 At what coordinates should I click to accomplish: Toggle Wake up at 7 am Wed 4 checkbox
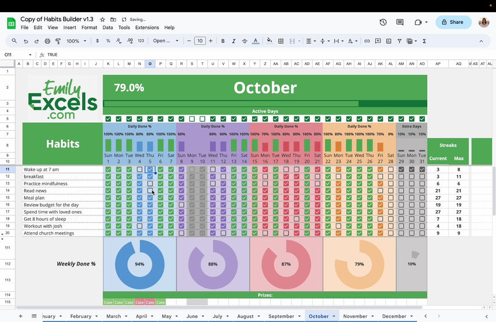pos(139,169)
